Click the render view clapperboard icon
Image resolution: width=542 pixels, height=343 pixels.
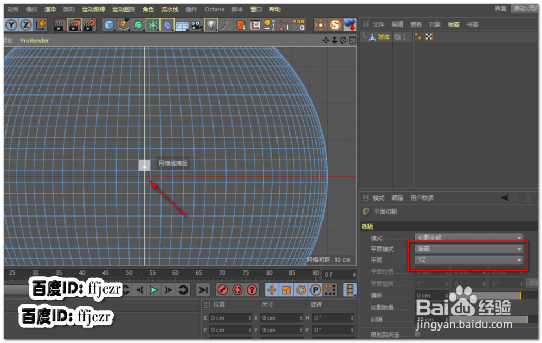pos(60,25)
